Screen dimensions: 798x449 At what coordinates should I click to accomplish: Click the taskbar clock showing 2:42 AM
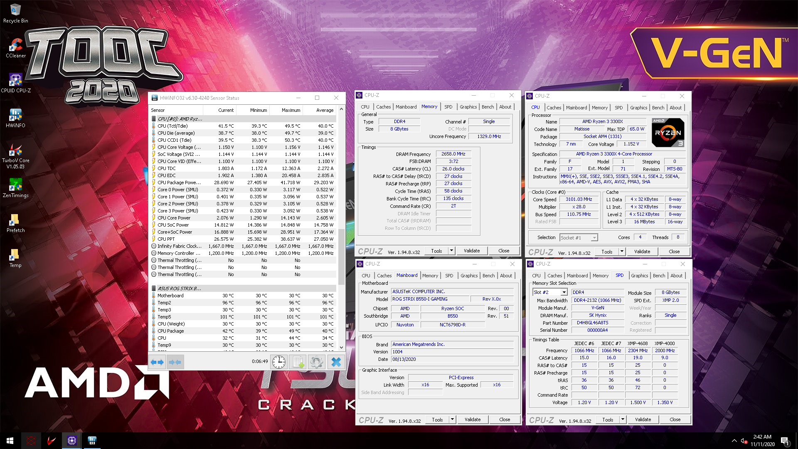[x=762, y=441]
